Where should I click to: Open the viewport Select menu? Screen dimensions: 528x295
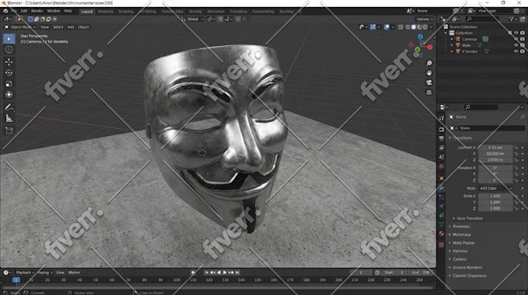(58, 27)
